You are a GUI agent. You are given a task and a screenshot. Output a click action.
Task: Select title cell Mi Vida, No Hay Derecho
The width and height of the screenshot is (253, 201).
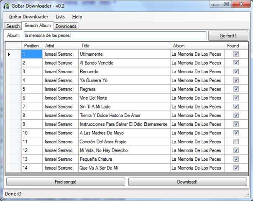pyautogui.click(x=124, y=150)
